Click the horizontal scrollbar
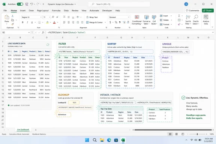216x144 pixels. coord(173,130)
